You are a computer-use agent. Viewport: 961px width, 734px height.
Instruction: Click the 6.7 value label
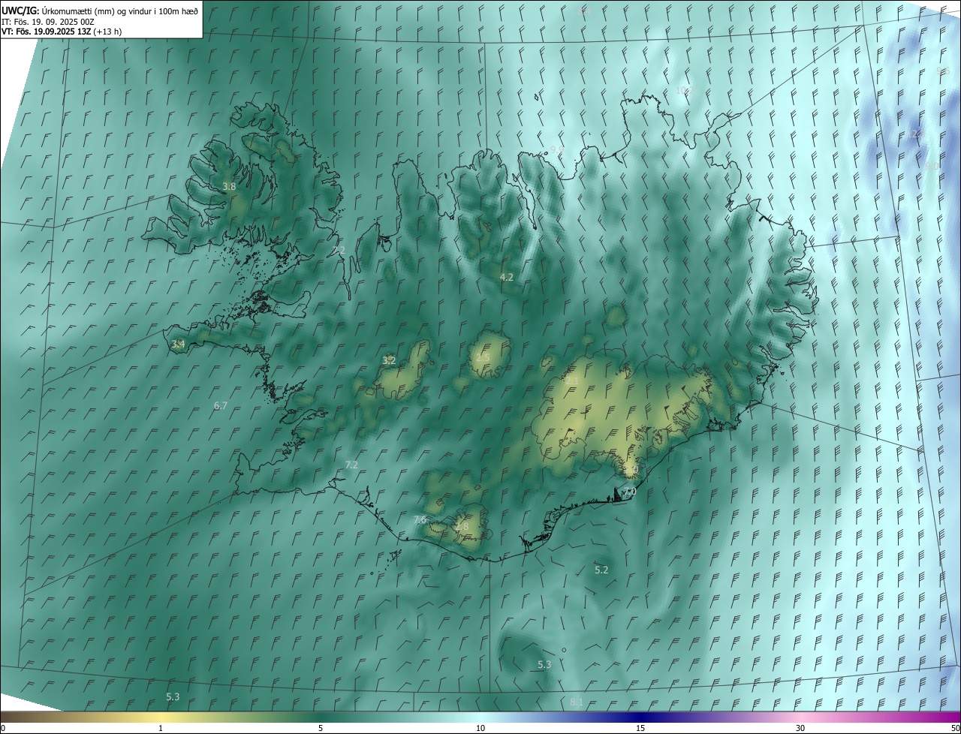coord(220,405)
